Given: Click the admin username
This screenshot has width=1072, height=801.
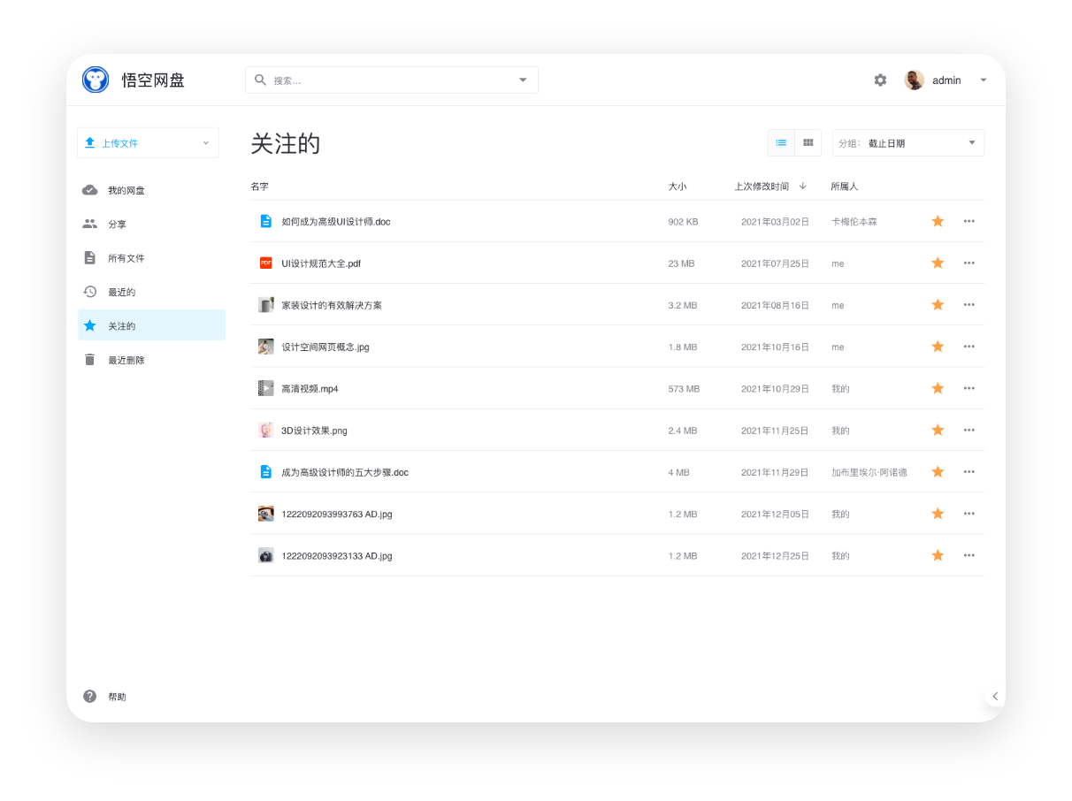Looking at the screenshot, I should point(946,80).
